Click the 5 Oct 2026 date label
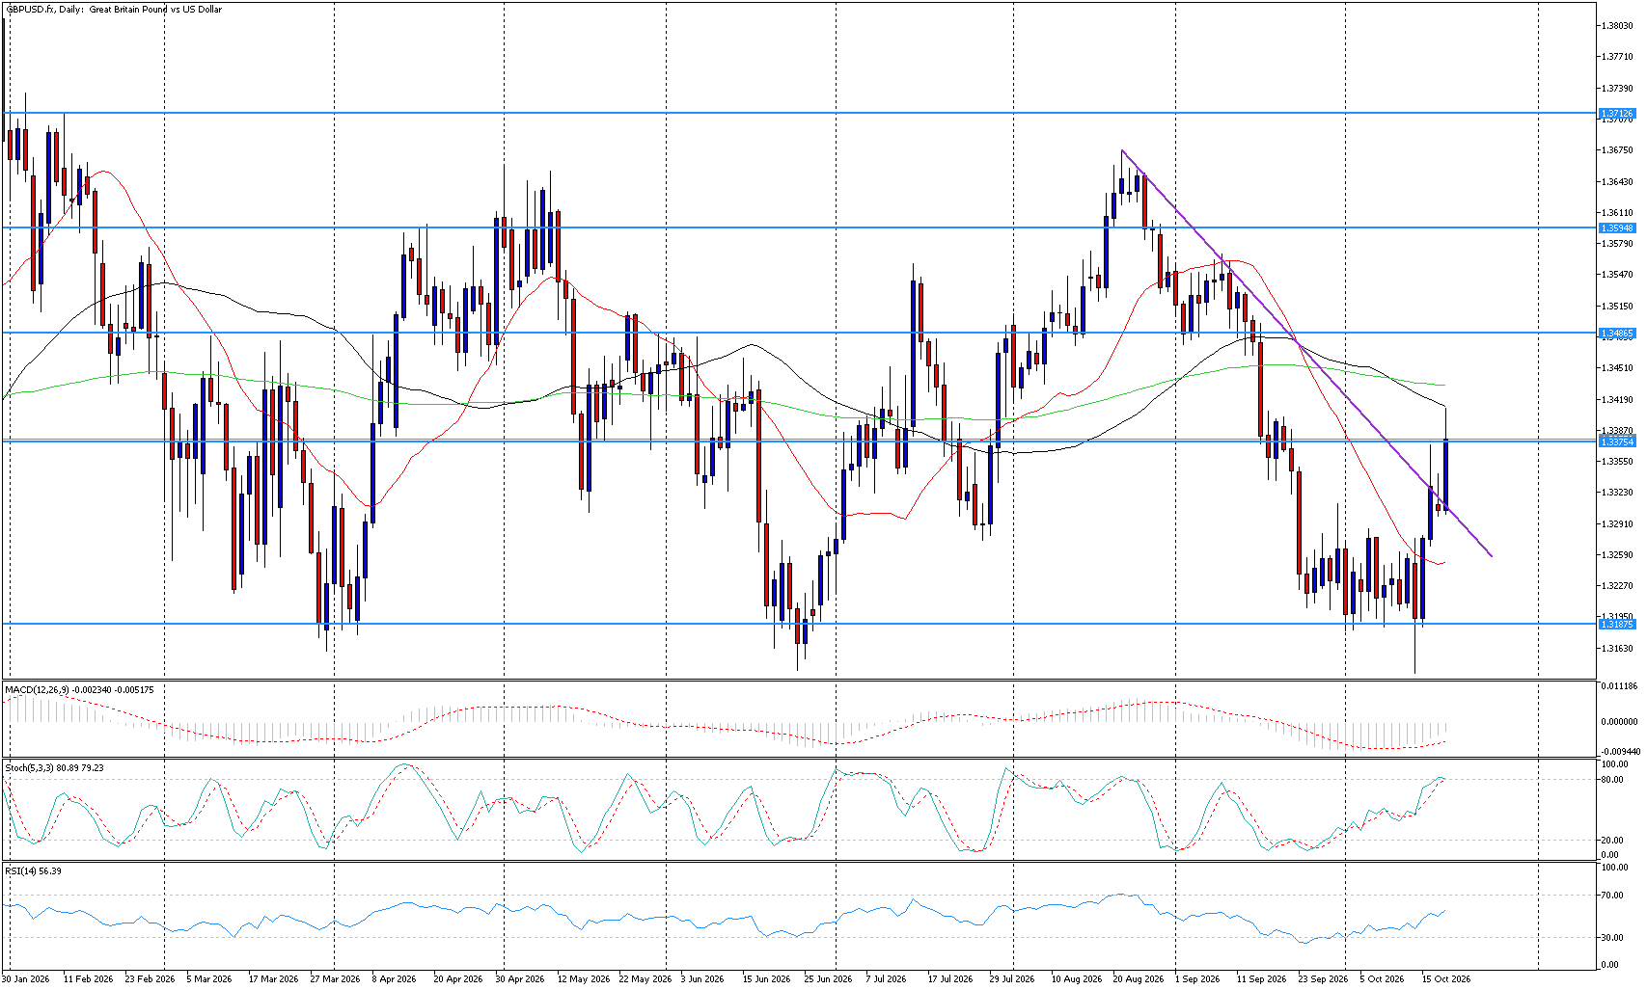 [x=1382, y=979]
